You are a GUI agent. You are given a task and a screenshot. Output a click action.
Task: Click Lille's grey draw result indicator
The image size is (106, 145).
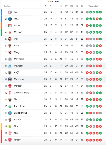[x=87, y=12]
